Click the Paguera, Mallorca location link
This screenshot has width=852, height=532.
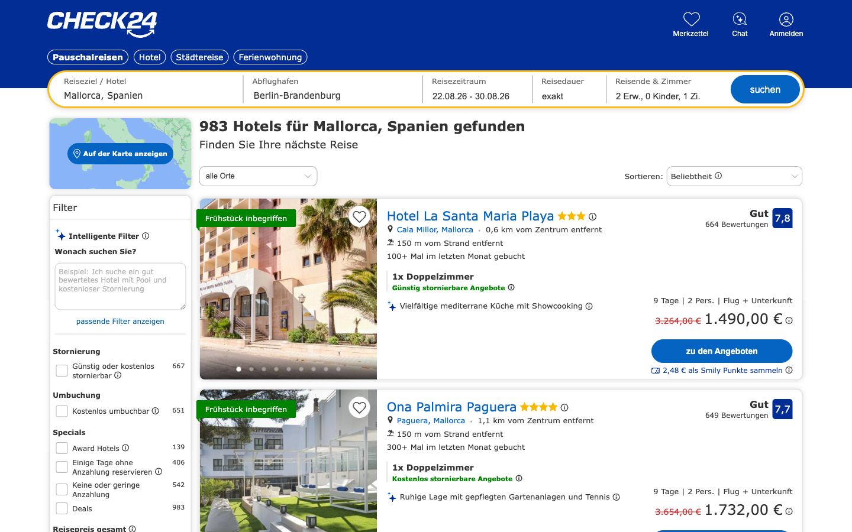coord(431,421)
